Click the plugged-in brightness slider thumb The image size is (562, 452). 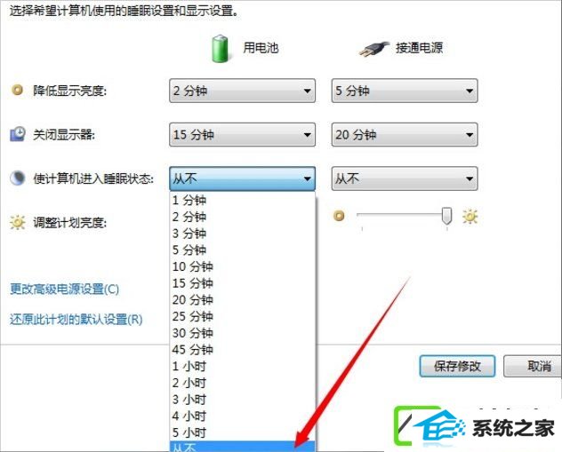[x=446, y=216]
